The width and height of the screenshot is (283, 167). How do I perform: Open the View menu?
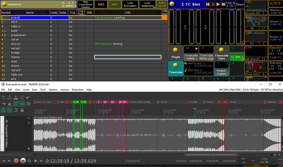pos(17,90)
